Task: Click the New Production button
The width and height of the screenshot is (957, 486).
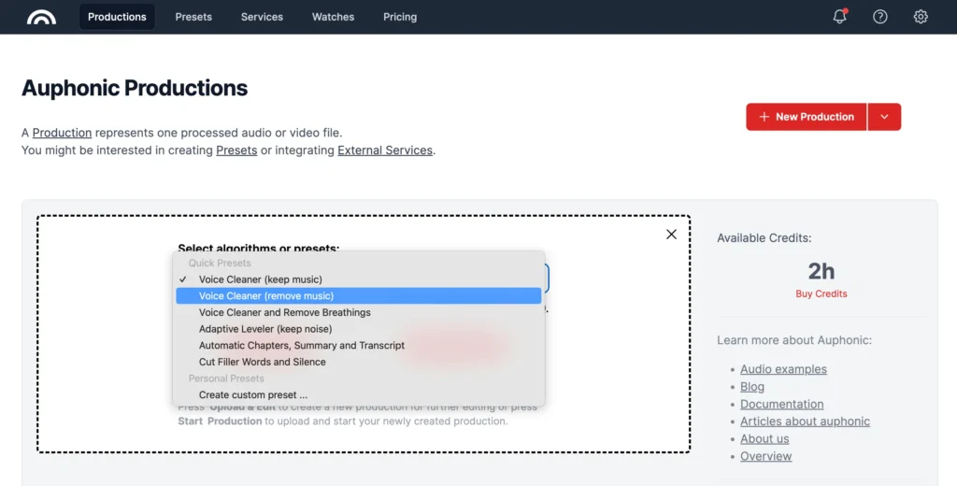Action: tap(806, 117)
